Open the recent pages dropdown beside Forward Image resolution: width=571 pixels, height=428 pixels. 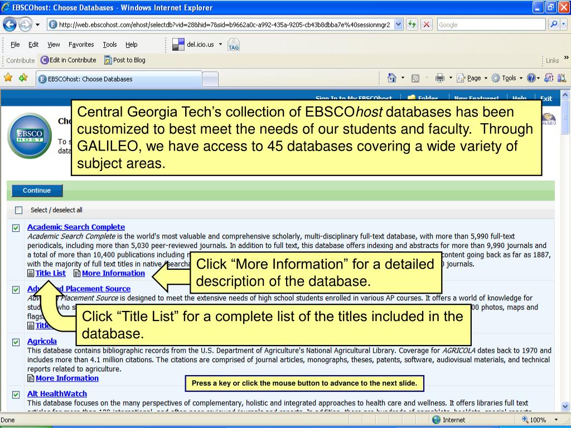pyautogui.click(x=37, y=25)
